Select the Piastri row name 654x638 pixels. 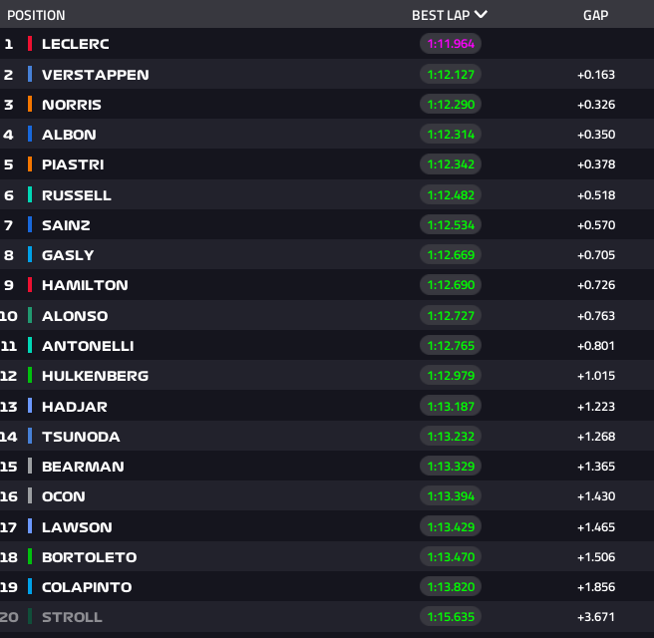(73, 164)
